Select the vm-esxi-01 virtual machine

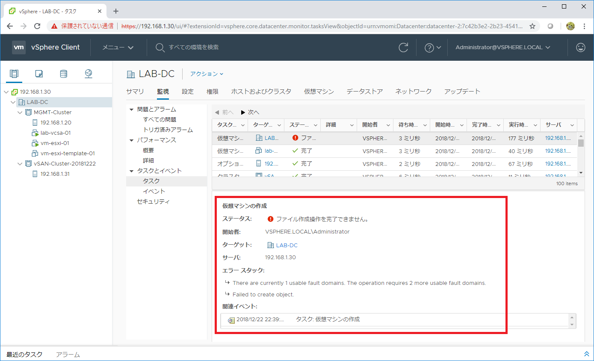(55, 143)
